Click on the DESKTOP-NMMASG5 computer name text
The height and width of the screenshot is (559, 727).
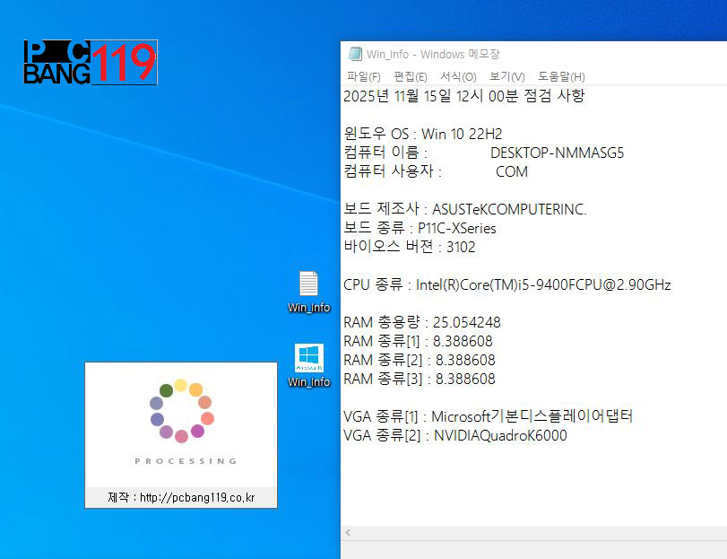click(x=557, y=153)
